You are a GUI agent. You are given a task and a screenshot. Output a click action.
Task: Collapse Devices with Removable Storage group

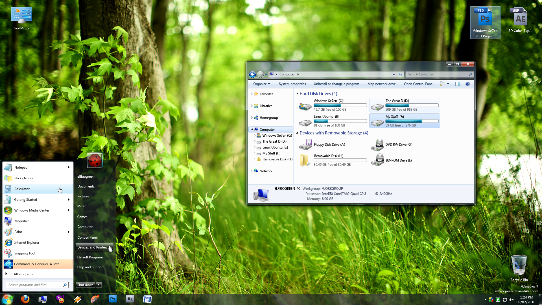click(297, 133)
